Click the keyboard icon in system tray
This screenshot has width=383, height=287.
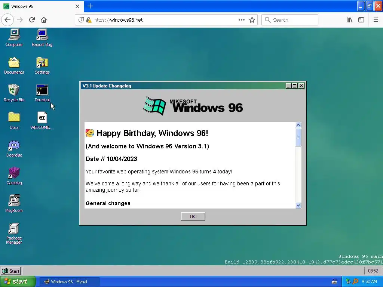(x=334, y=282)
